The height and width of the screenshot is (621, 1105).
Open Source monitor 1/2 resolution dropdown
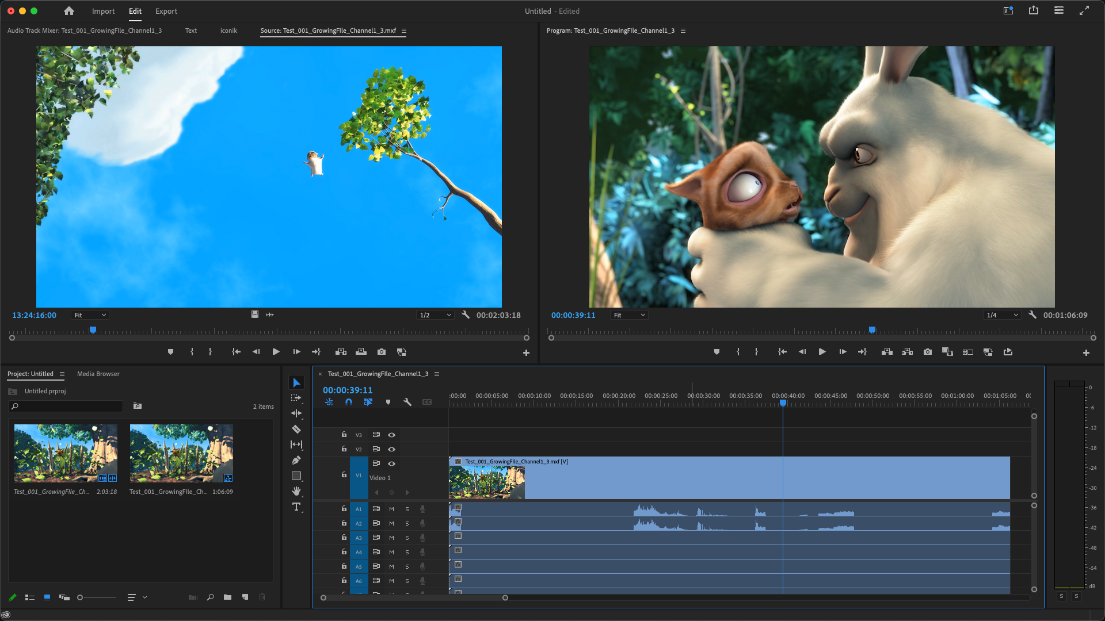(x=435, y=315)
